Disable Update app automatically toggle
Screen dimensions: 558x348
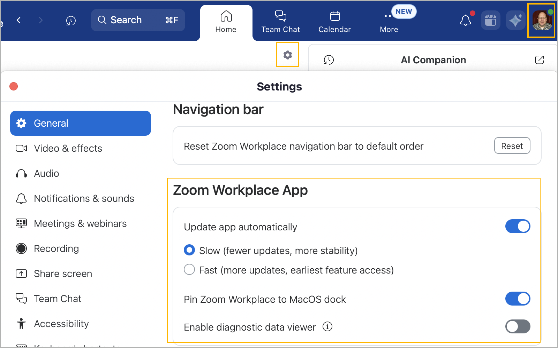518,227
